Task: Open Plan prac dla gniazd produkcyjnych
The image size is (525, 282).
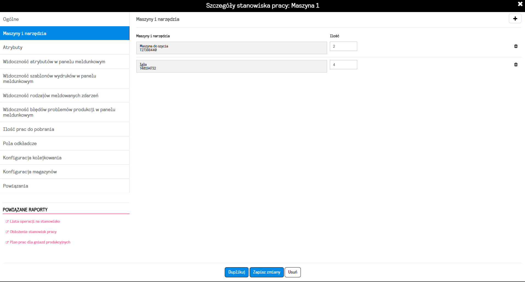Action: pyautogui.click(x=40, y=242)
